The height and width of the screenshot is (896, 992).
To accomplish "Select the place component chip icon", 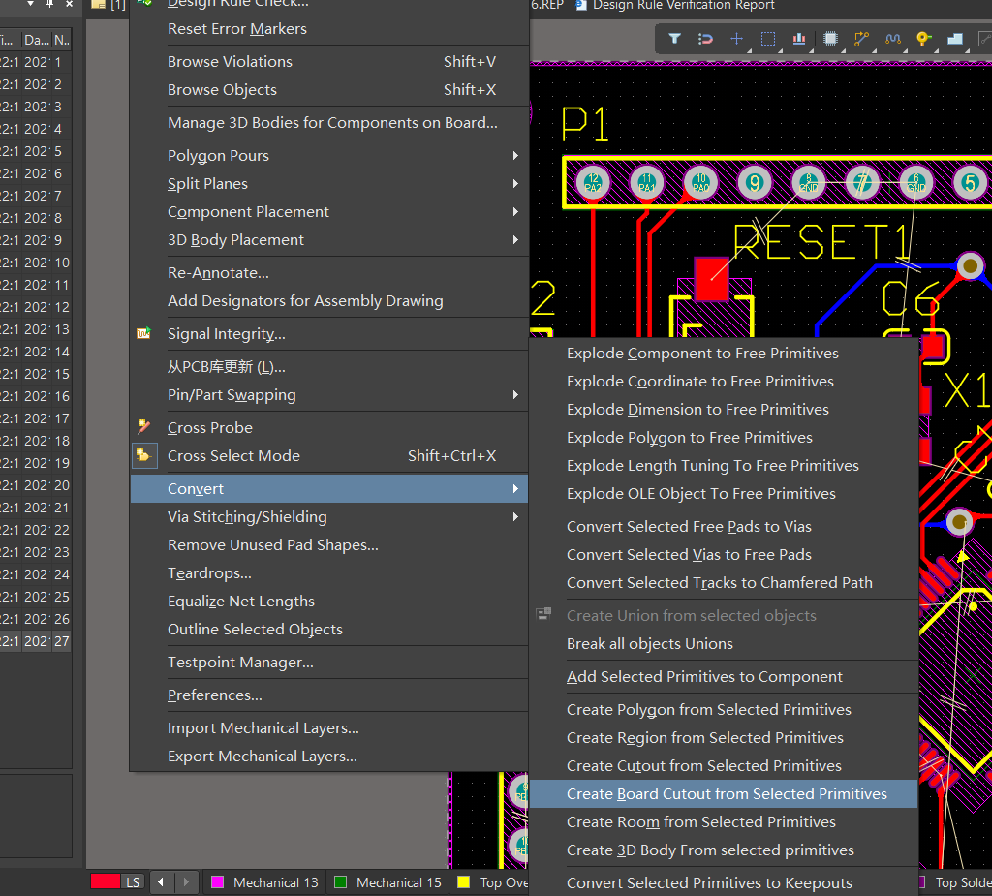I will pos(830,40).
